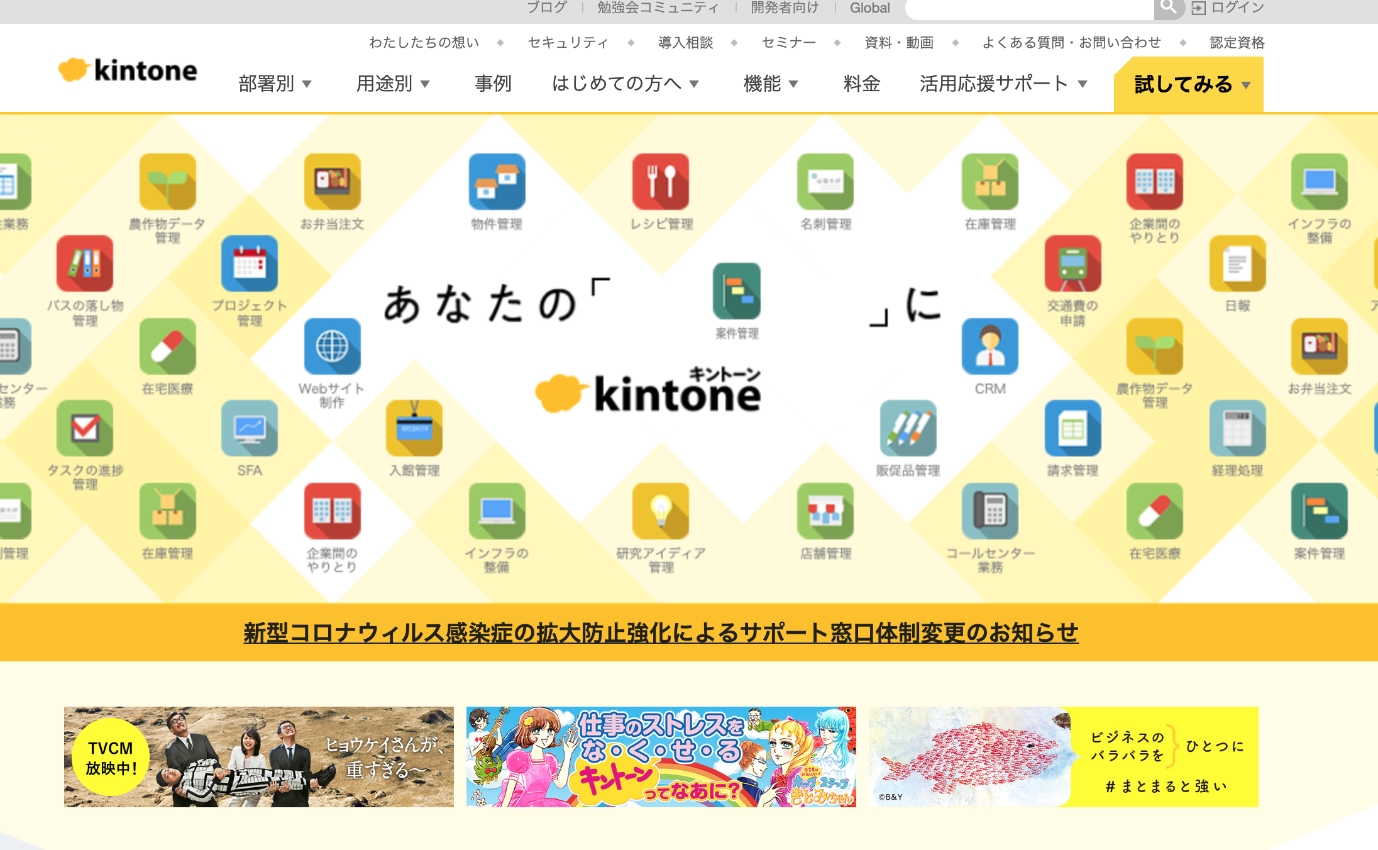Click the レシピ管理 fork and spoon icon
Image resolution: width=1378 pixels, height=850 pixels.
pyautogui.click(x=661, y=182)
